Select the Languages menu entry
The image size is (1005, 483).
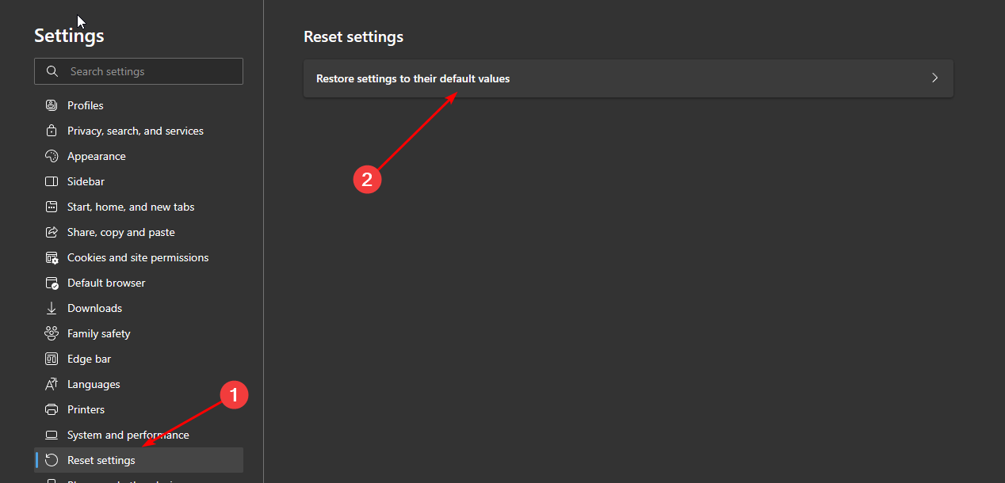[93, 383]
